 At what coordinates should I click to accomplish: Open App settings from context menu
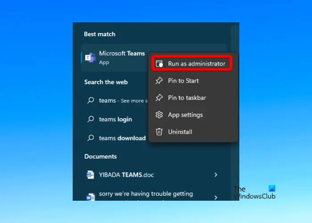193,115
